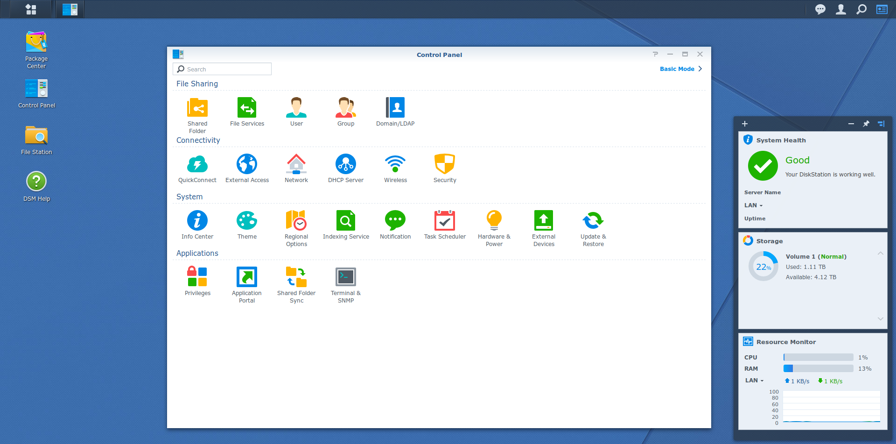This screenshot has height=444, width=896.
Task: Open the user options menu
Action: click(x=841, y=9)
